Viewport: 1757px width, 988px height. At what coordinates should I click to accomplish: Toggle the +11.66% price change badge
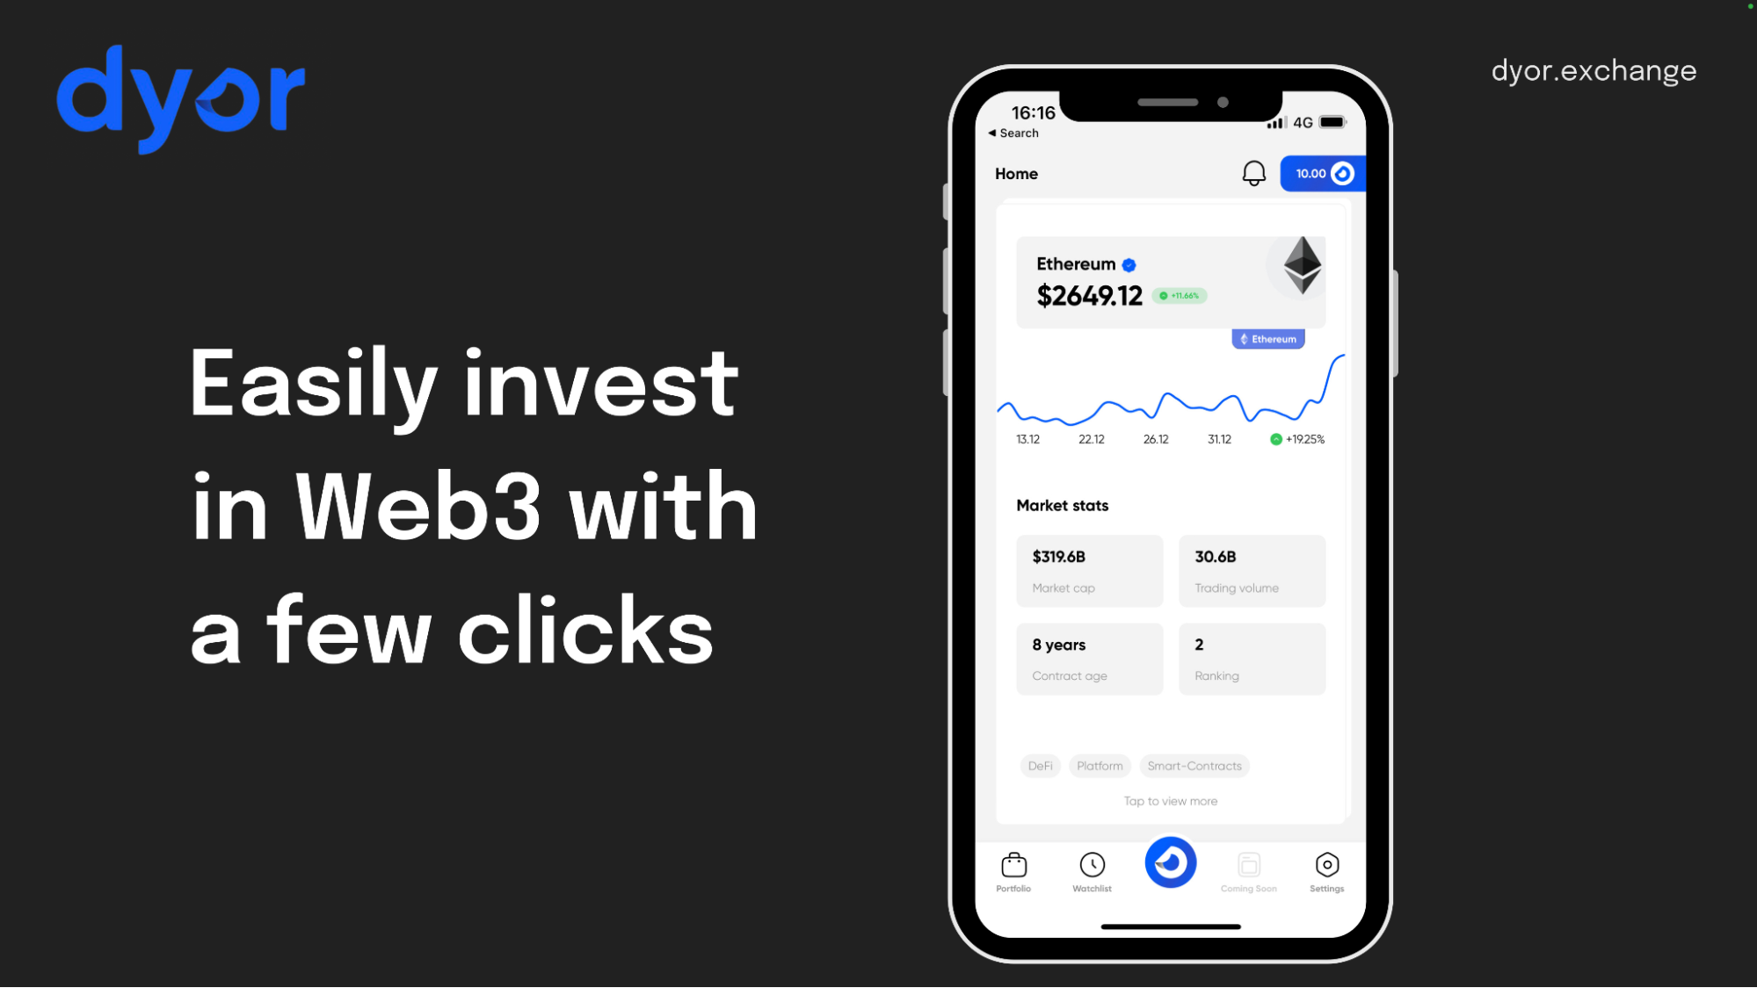[1180, 296]
